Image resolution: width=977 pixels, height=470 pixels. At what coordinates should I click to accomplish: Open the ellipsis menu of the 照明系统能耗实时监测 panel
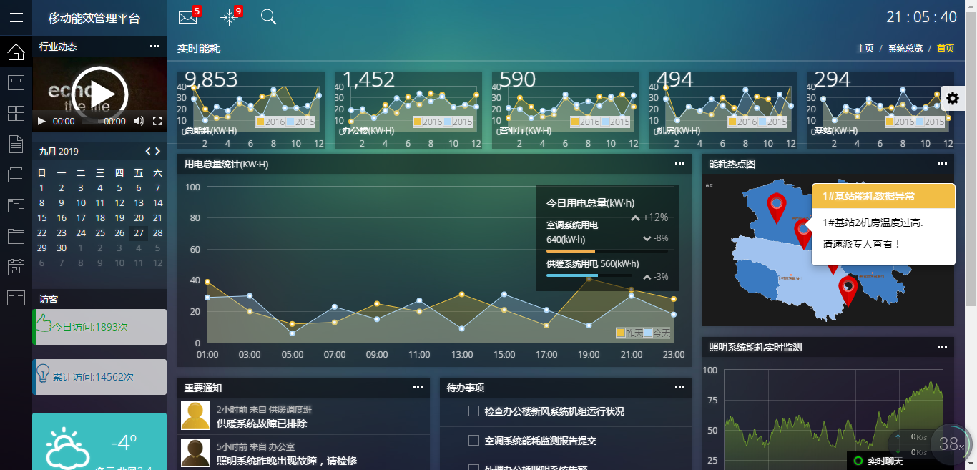pyautogui.click(x=943, y=347)
